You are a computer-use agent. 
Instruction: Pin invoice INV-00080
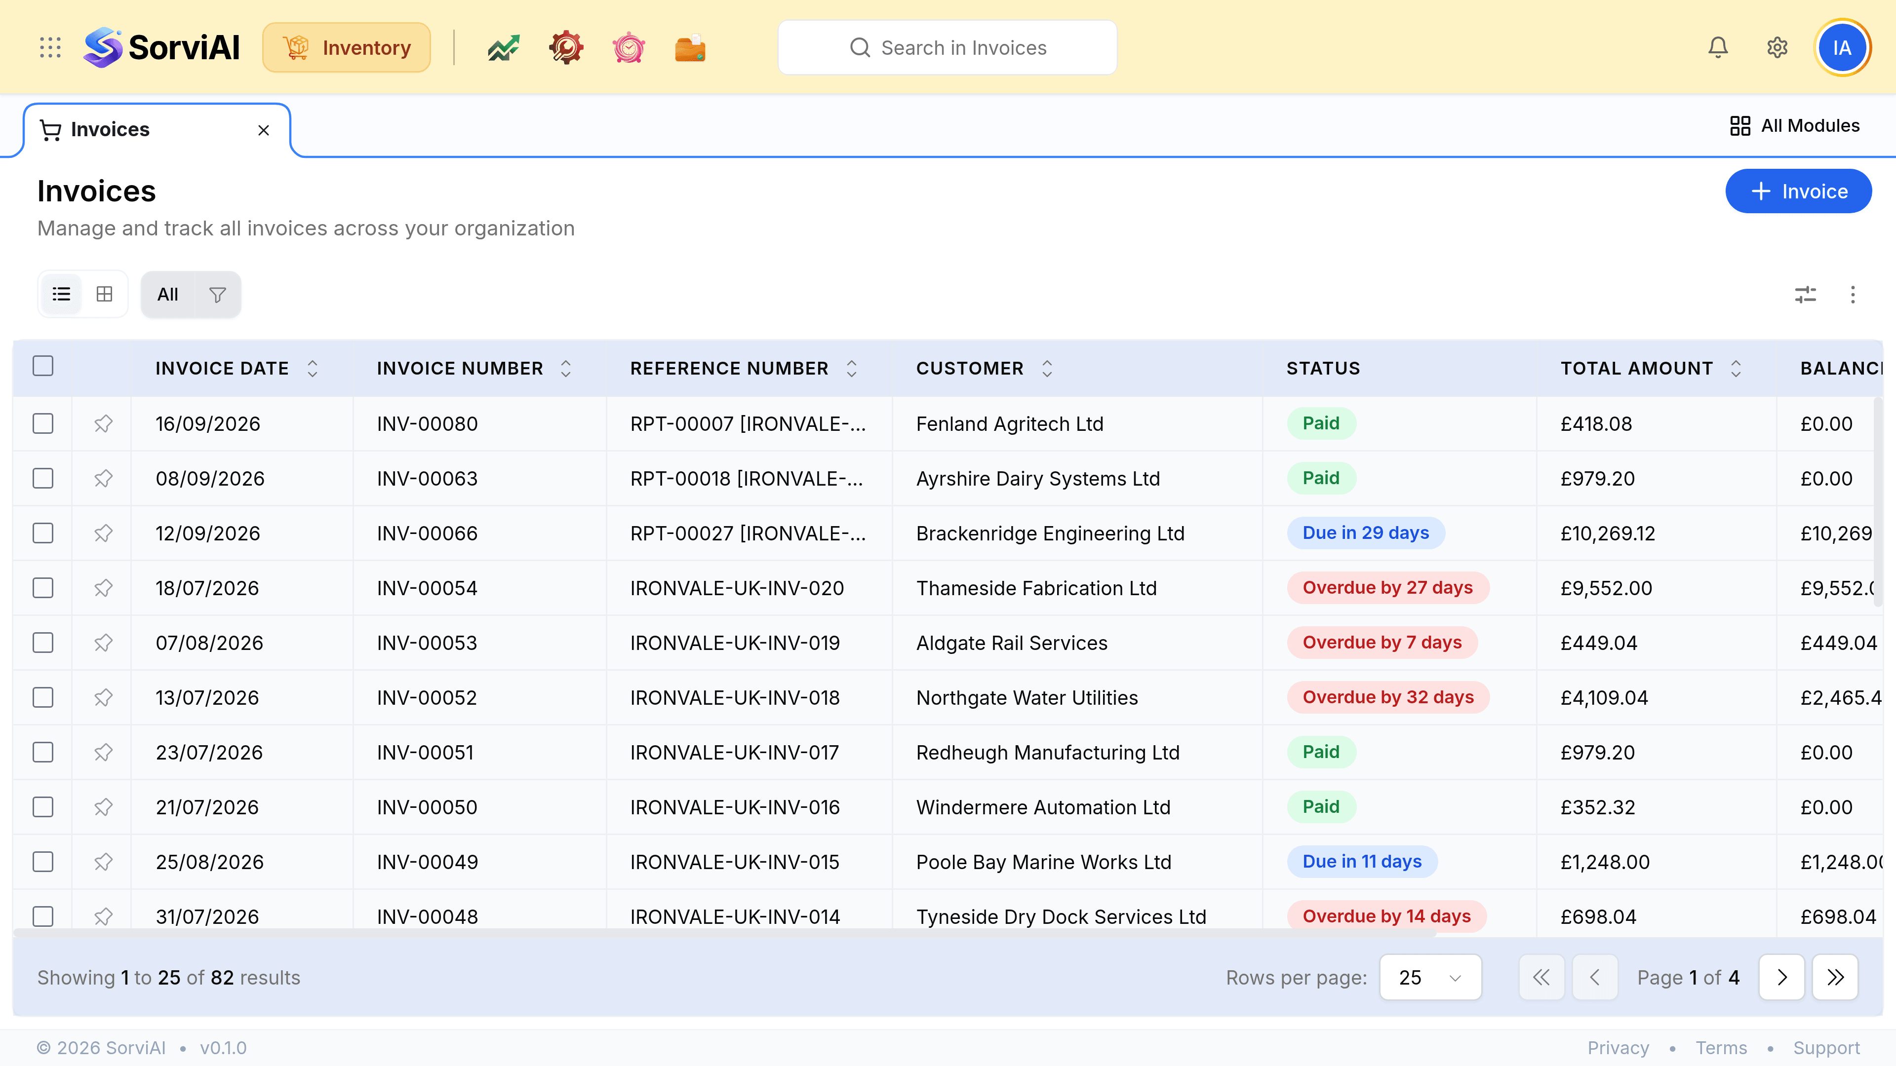coord(103,424)
